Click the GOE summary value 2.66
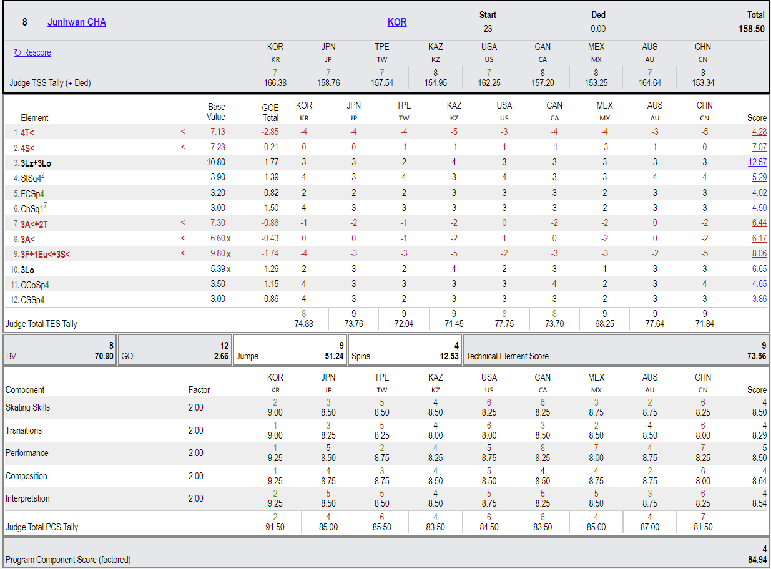Image resolution: width=771 pixels, height=569 pixels. [x=221, y=356]
